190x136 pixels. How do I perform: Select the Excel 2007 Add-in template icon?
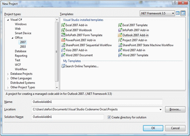coord(63,25)
